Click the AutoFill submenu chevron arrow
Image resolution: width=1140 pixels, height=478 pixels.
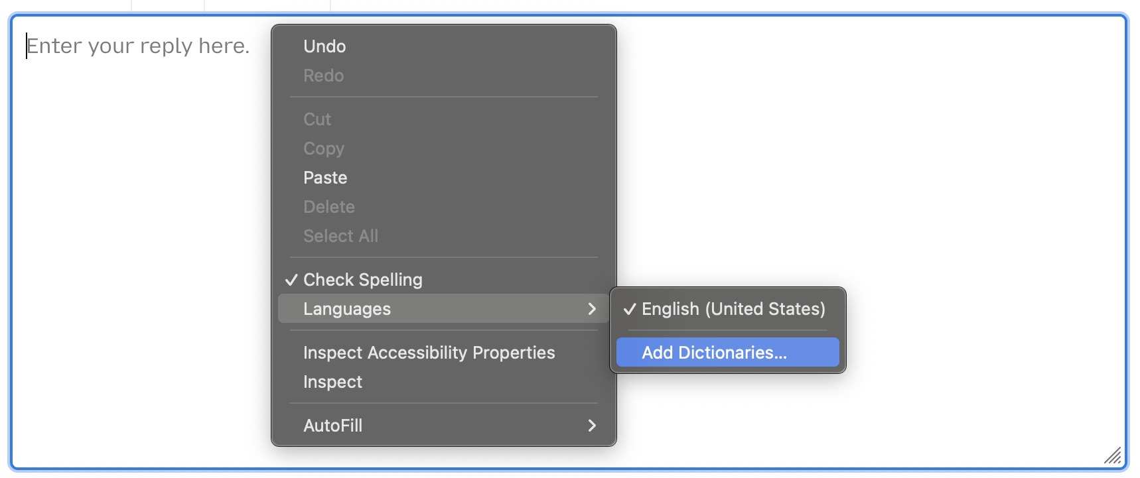[x=592, y=426]
